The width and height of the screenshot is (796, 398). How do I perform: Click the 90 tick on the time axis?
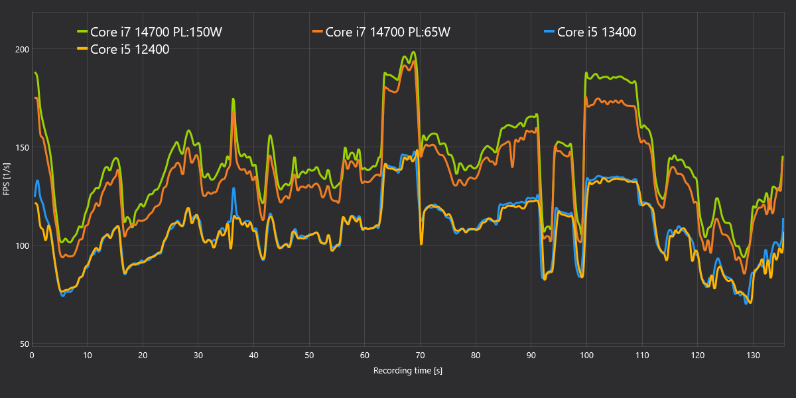coord(531,356)
